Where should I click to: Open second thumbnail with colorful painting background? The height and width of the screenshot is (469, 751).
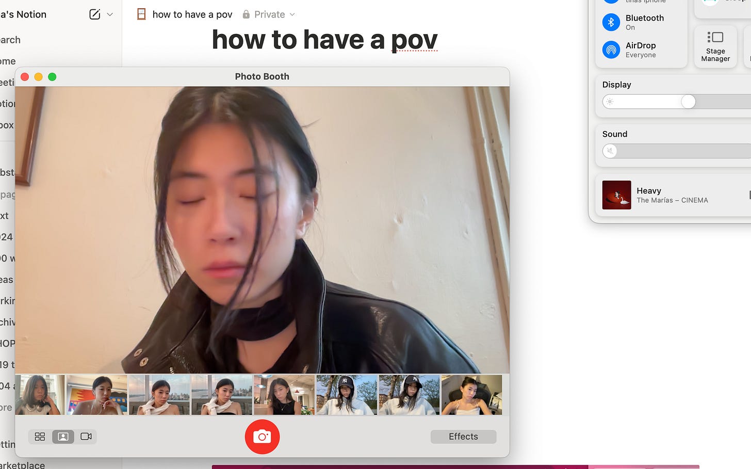(96, 395)
